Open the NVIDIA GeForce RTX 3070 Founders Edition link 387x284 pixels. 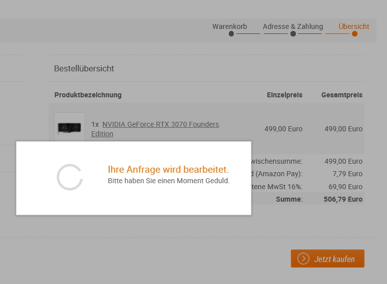point(155,129)
